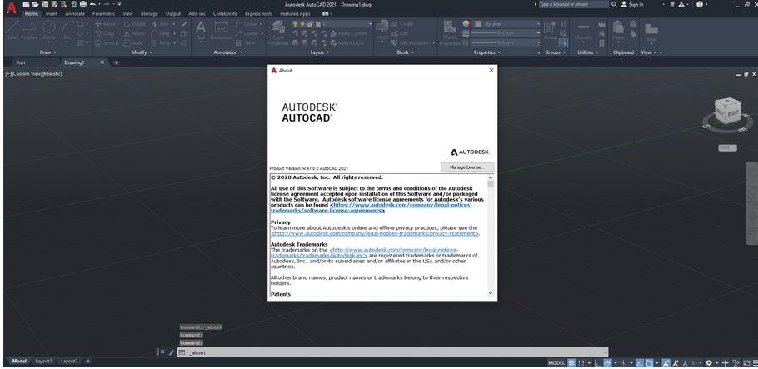Screen dimensions: 758x369
Task: Click the New file icon in quick access toolbar
Action: pos(26,4)
